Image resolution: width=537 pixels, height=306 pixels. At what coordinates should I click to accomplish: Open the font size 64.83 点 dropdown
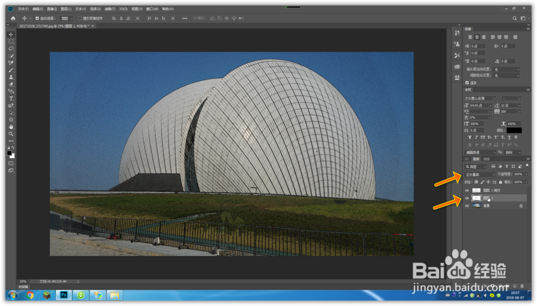point(490,106)
